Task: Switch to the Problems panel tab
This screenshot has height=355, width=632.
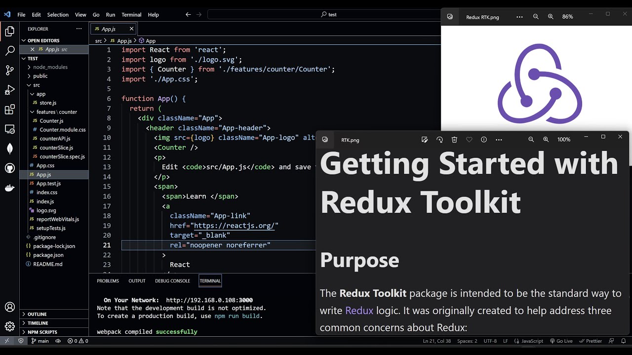Action: (x=108, y=281)
